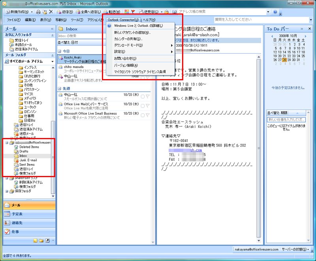Click the new task input field

(x=286, y=119)
